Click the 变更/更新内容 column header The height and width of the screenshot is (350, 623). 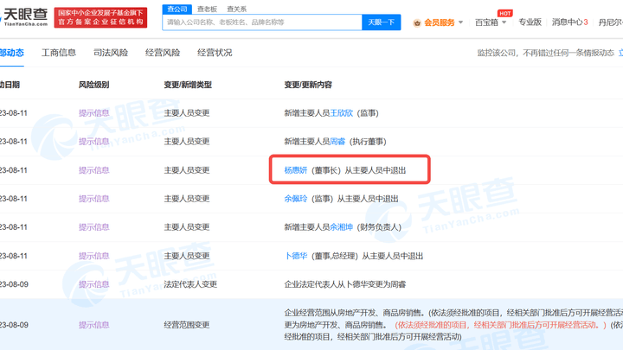coord(308,85)
